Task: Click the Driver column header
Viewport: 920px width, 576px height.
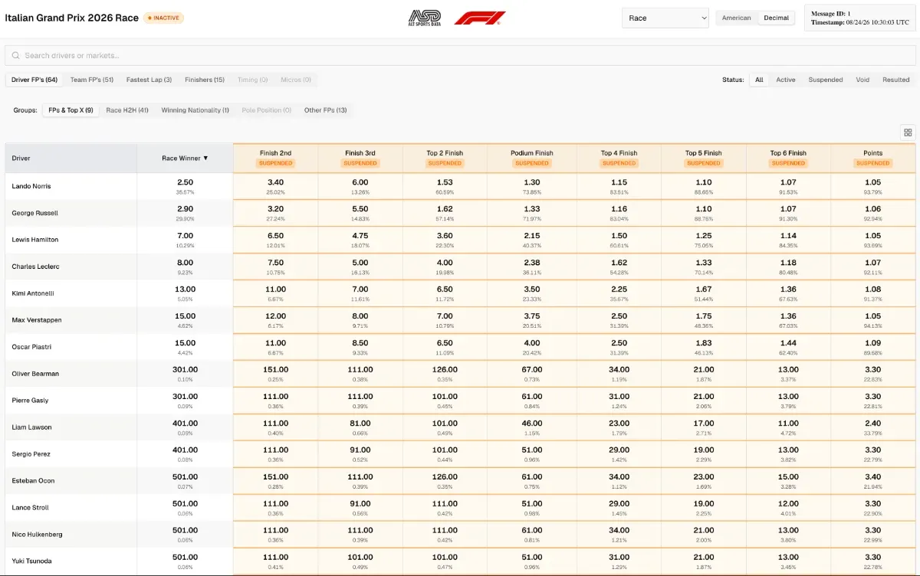Action: pyautogui.click(x=71, y=159)
